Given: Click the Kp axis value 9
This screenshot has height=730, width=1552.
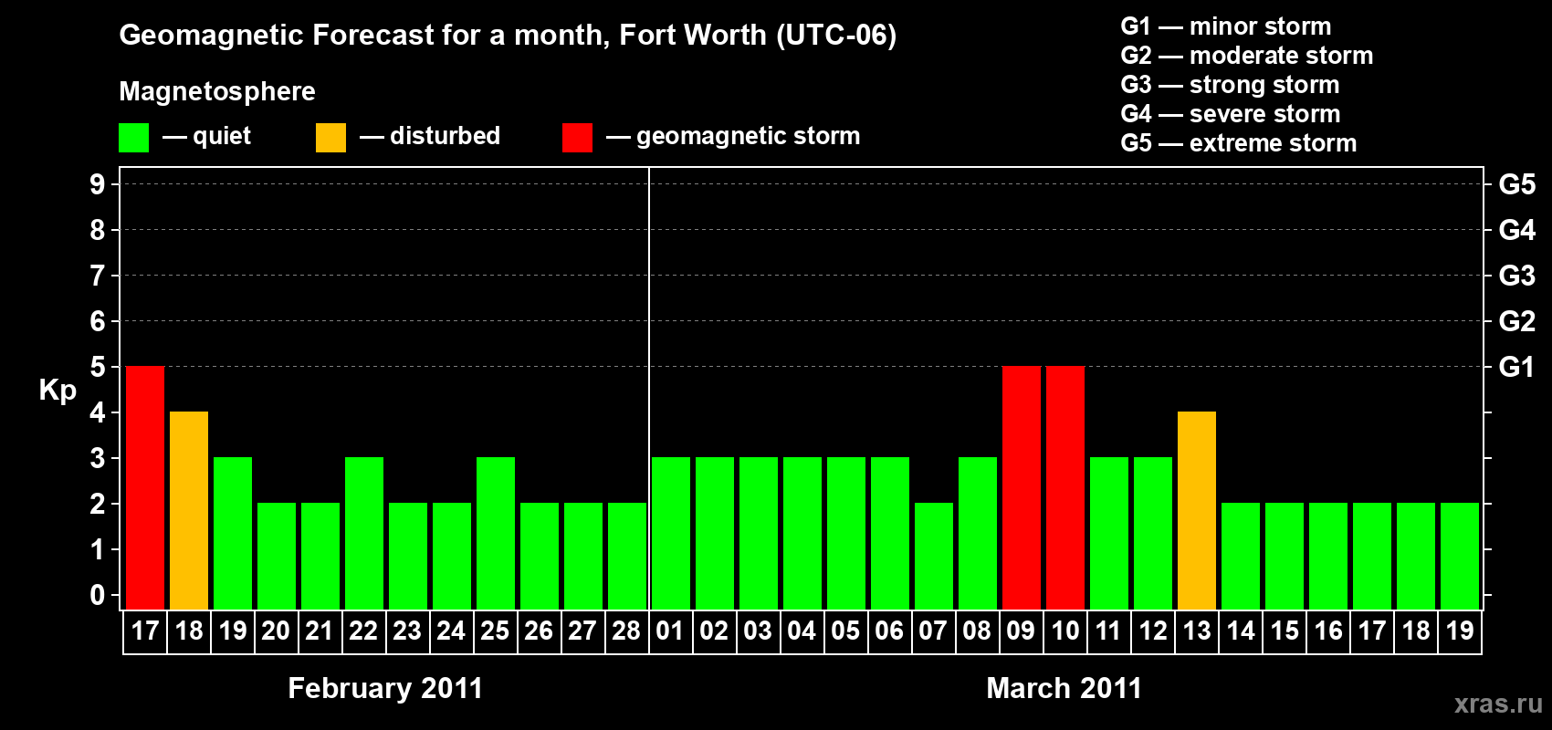Looking at the screenshot, I should click(98, 184).
